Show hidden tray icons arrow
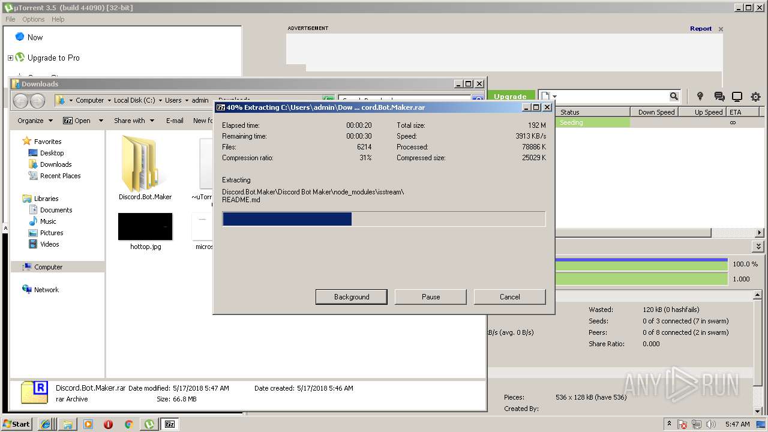 click(669, 424)
